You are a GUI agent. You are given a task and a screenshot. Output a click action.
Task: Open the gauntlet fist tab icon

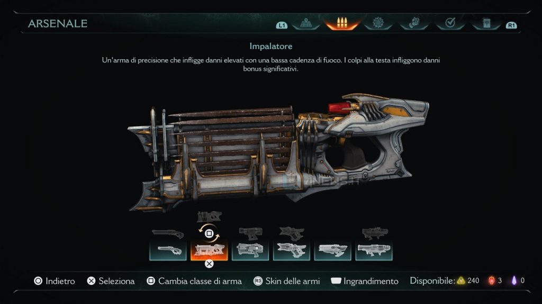point(414,23)
